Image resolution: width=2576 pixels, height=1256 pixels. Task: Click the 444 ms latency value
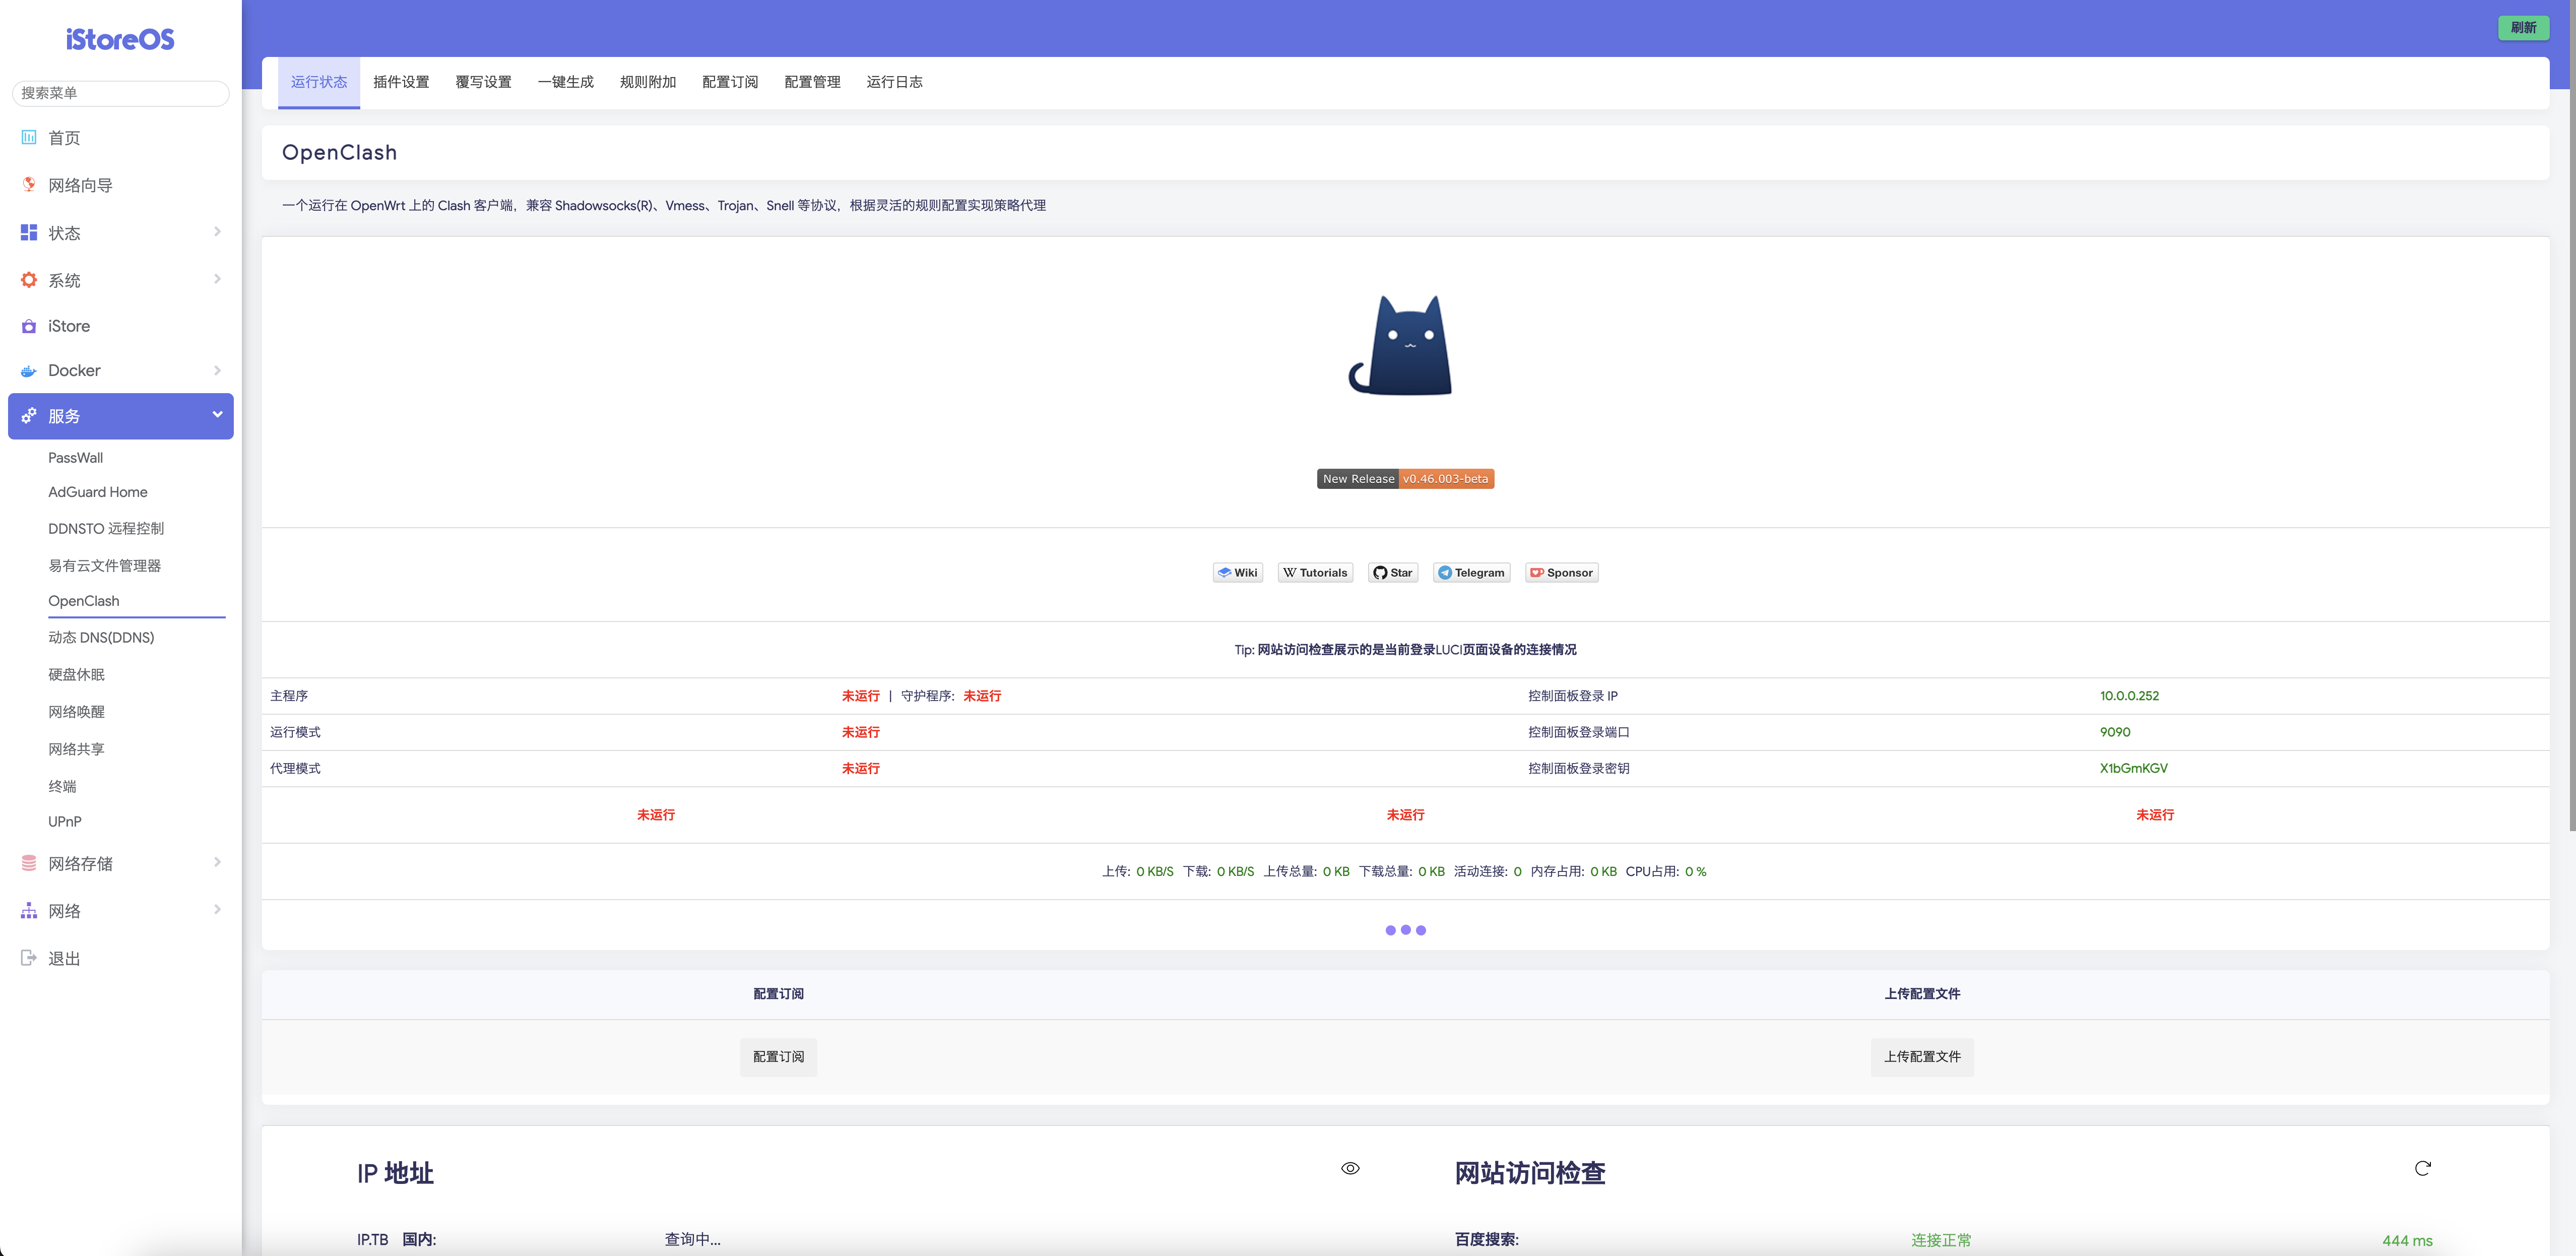click(2407, 1240)
